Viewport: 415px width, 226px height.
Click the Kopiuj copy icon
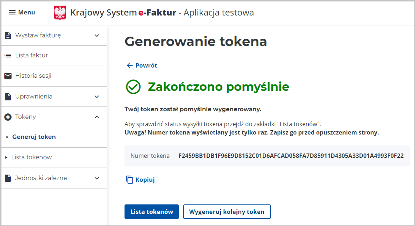(x=129, y=179)
